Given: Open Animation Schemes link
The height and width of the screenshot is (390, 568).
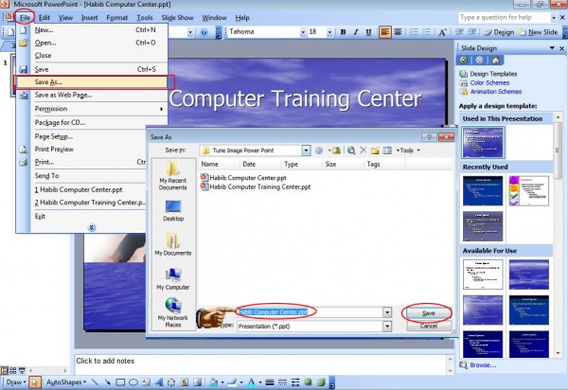Looking at the screenshot, I should pos(496,92).
